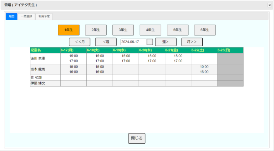
Task: Open the date picker with the … button
Action: (150, 42)
